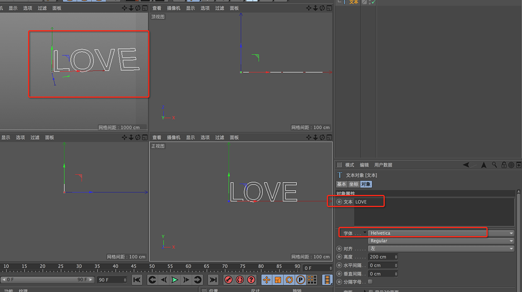Click the play button in the timeline
Image resolution: width=522 pixels, height=292 pixels.
pos(174,280)
